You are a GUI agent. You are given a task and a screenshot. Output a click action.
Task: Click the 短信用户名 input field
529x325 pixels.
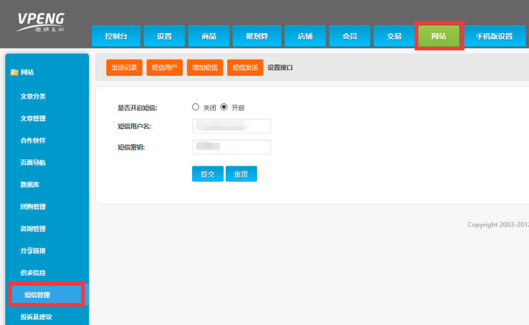[x=232, y=126]
